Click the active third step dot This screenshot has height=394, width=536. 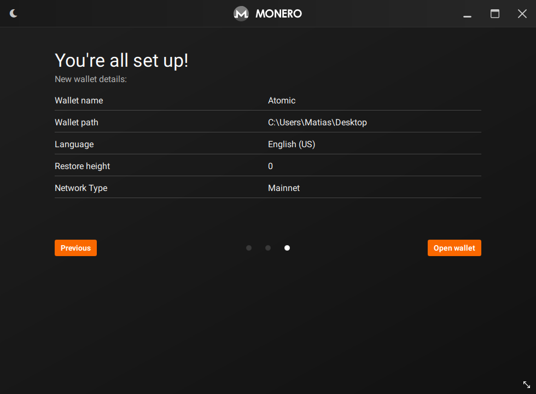[x=287, y=248]
